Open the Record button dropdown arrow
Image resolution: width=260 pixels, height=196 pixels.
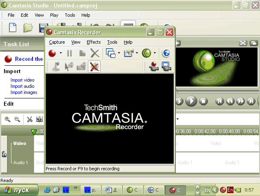coord(61,53)
